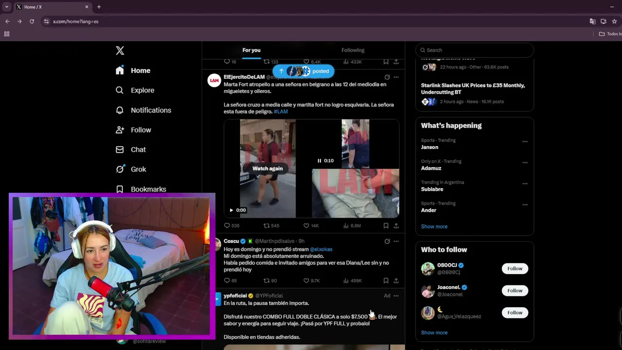Open ypfoficial profile name
Viewport: 622px width, 350px height.
[235, 296]
